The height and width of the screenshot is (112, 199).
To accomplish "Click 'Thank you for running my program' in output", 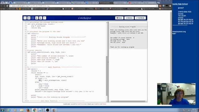I will point(122,47).
